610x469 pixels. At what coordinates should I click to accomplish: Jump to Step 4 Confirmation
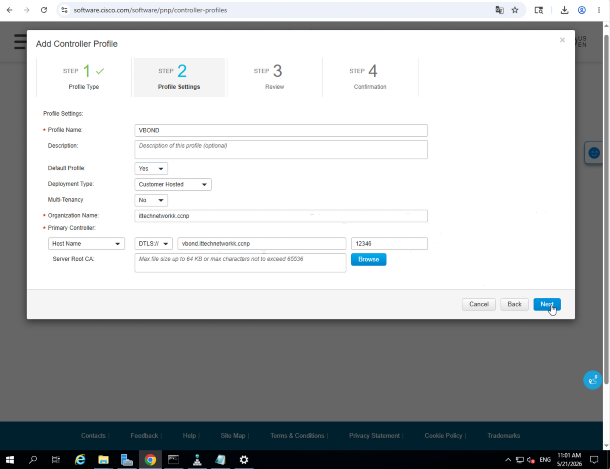coord(370,77)
